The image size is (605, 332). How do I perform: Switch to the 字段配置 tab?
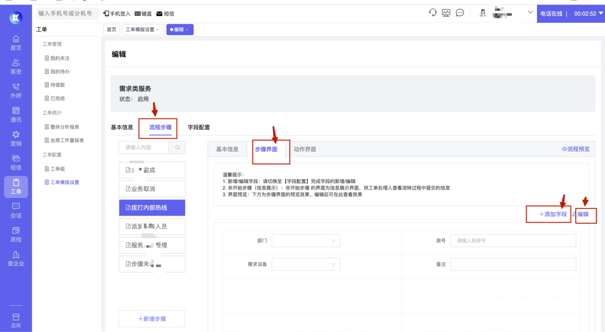pos(199,128)
